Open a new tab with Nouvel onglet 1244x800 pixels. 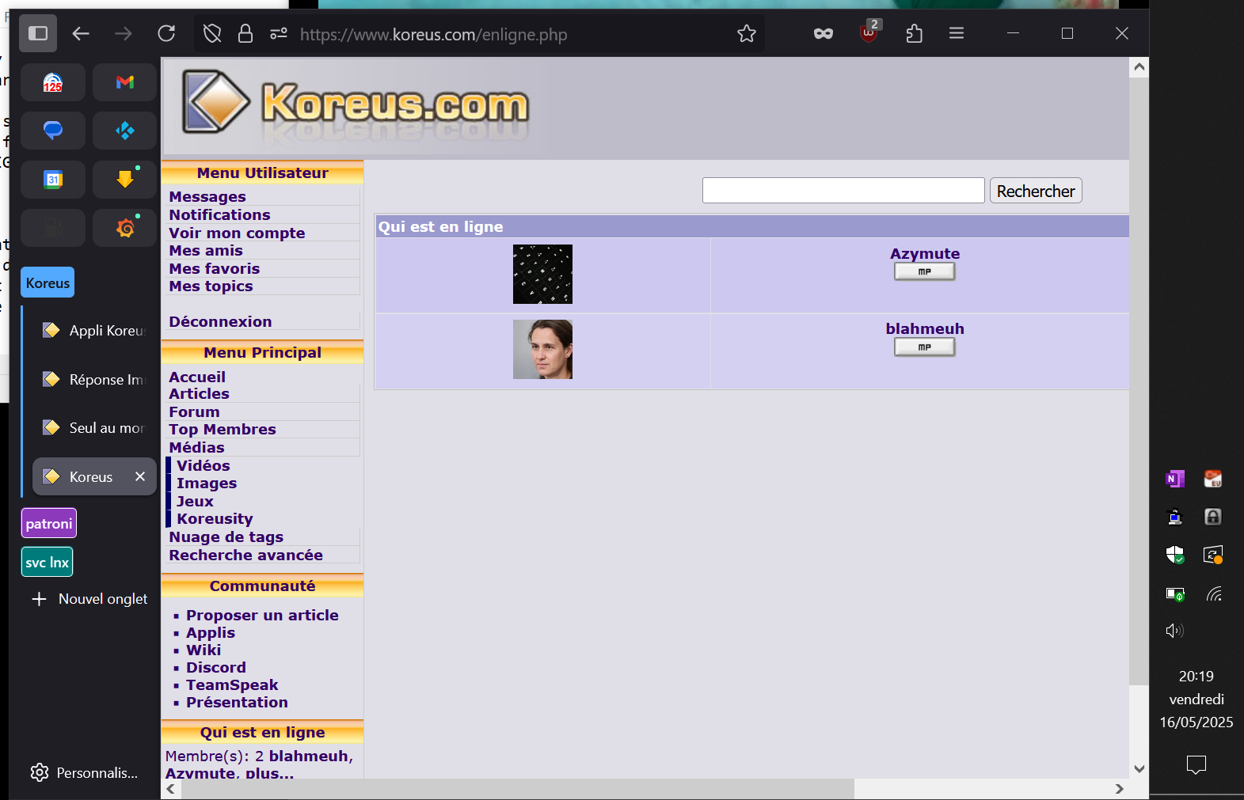[x=89, y=599]
